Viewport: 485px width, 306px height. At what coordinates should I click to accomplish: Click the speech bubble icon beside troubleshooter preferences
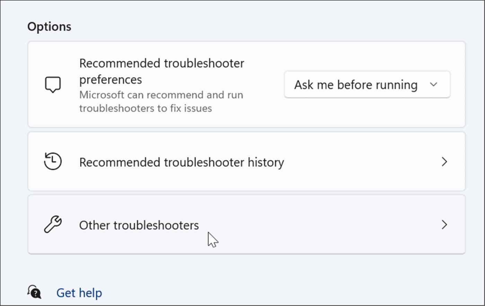pyautogui.click(x=53, y=85)
